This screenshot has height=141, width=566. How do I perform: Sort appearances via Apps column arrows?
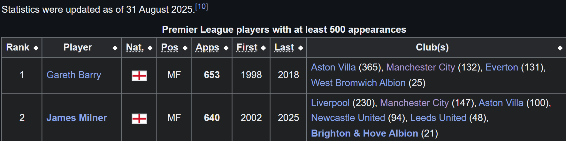click(226, 48)
